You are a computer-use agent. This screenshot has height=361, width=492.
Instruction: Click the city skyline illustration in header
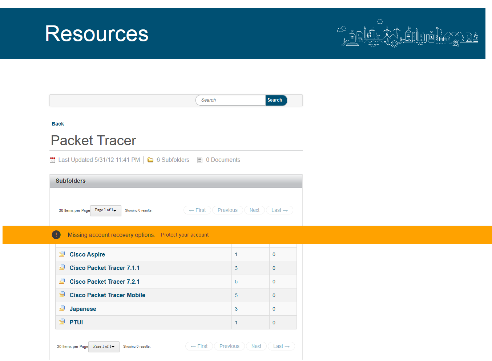[408, 33]
